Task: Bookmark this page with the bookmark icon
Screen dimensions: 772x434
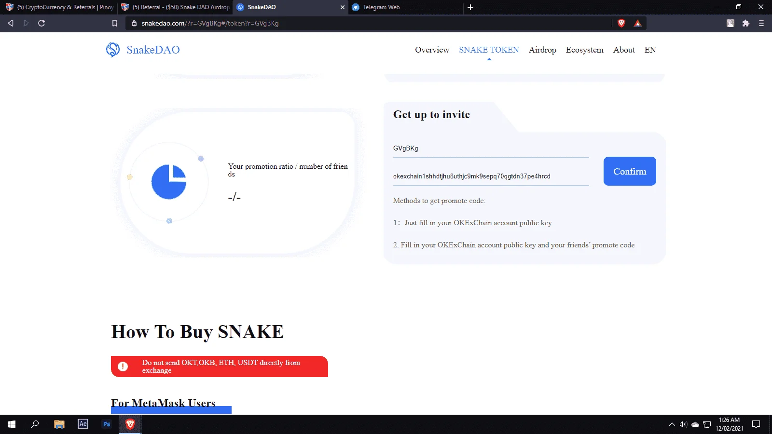Action: (115, 23)
